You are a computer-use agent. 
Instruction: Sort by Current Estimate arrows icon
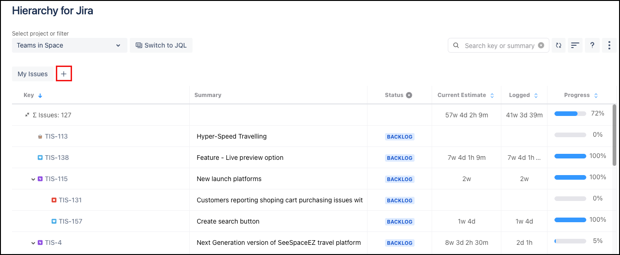click(492, 96)
